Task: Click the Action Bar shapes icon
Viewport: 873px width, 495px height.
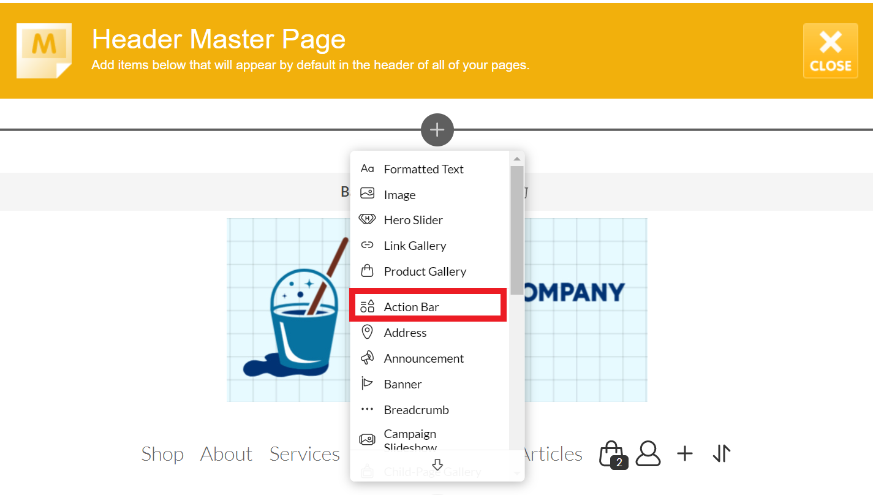Action: click(367, 307)
